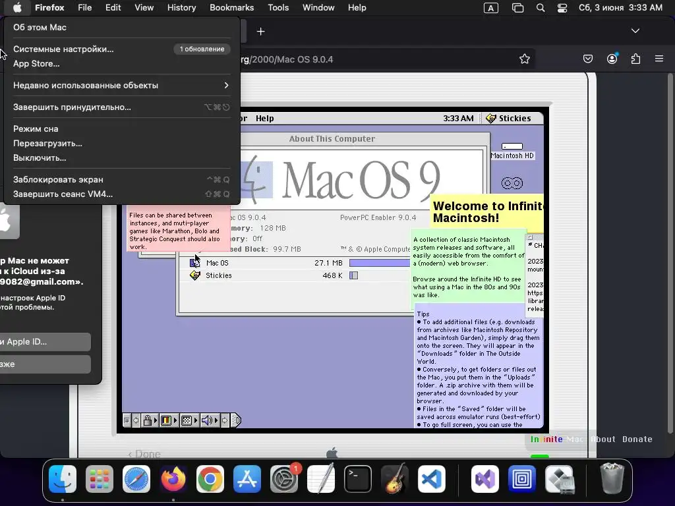This screenshot has width=675, height=506.
Task: Open Trash in the Dock
Action: [612, 479]
